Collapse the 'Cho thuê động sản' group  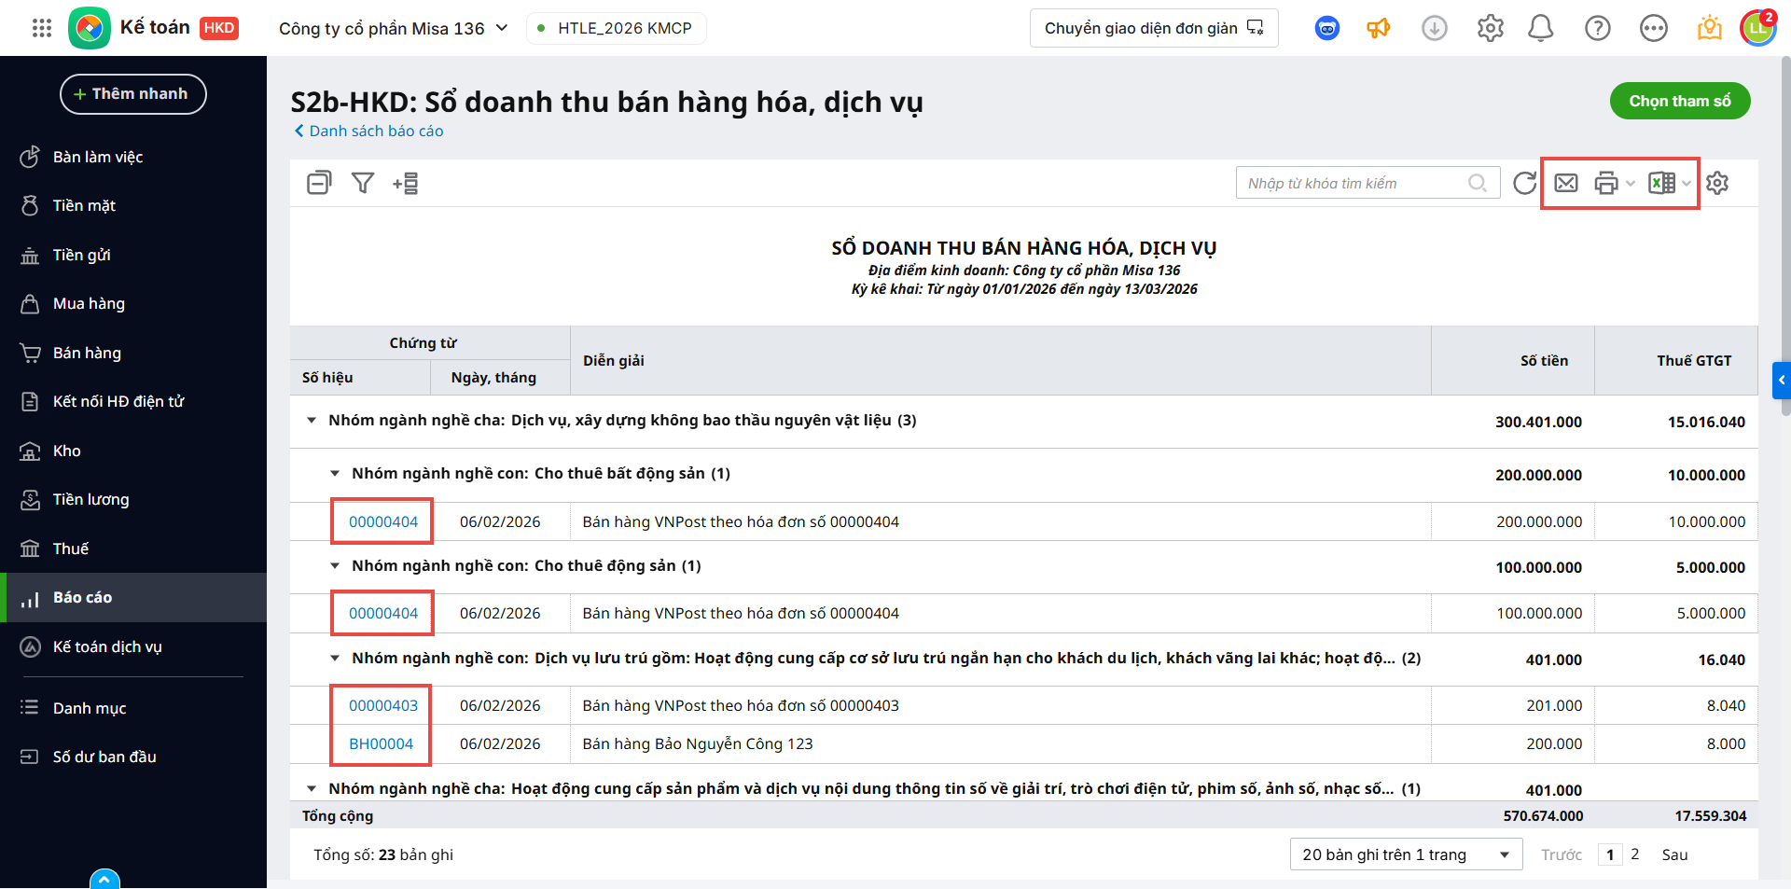pos(335,566)
